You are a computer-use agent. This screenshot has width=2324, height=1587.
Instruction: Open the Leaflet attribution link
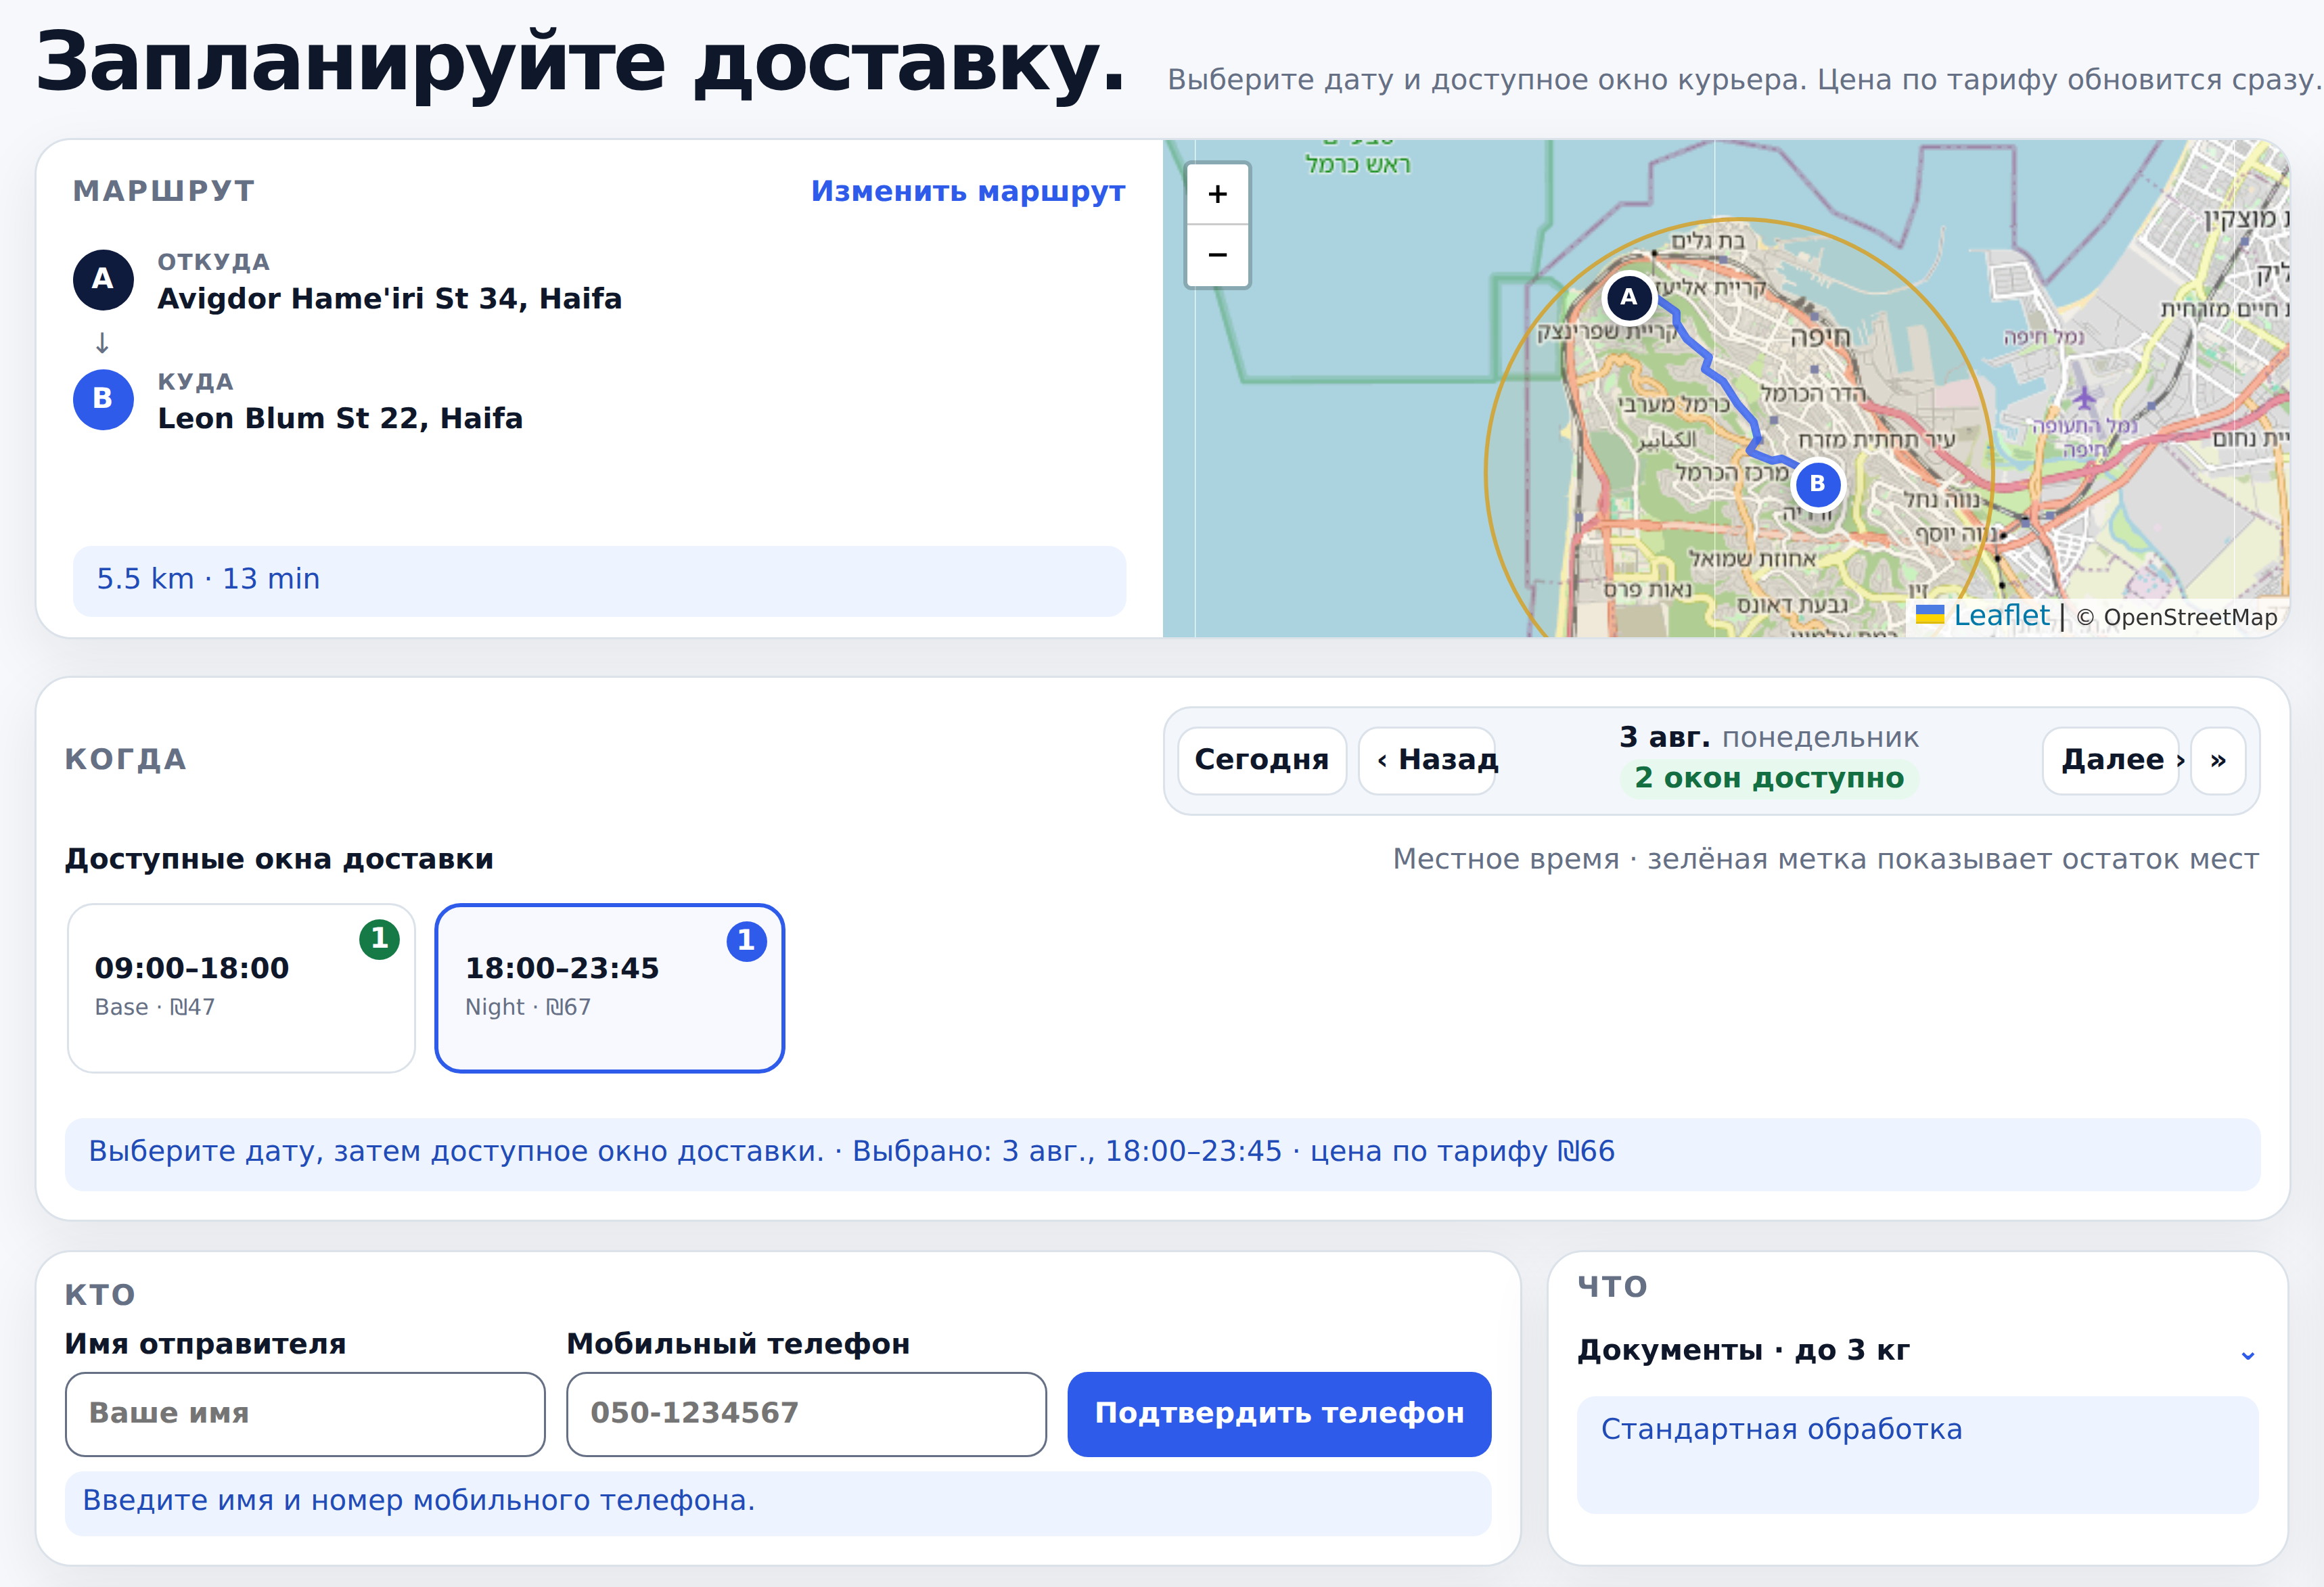point(1982,616)
